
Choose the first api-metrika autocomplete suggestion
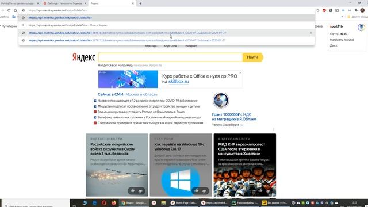[167, 18]
